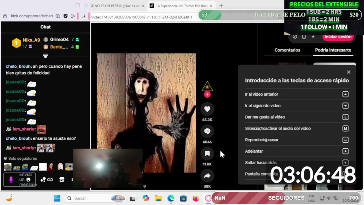Click Iniciar sesión button
The width and height of the screenshot is (364, 205).
click(338, 37)
